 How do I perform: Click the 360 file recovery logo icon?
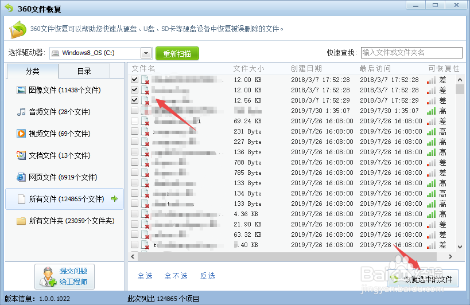18,29
